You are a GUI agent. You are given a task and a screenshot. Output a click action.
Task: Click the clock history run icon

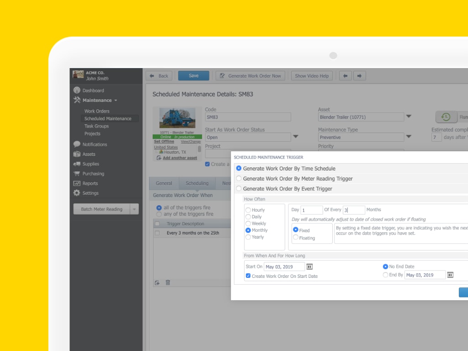(446, 117)
